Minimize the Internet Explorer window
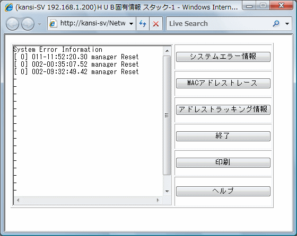Image resolution: width=297 pixels, height=236 pixels. (249, 6)
